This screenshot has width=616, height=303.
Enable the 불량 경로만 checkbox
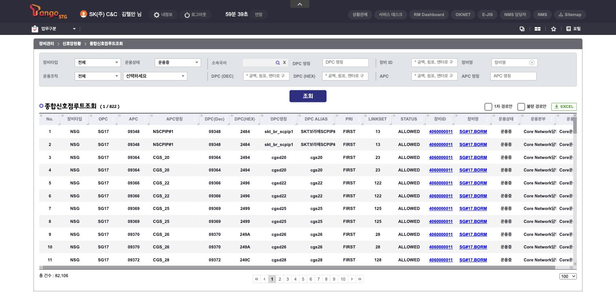click(521, 107)
